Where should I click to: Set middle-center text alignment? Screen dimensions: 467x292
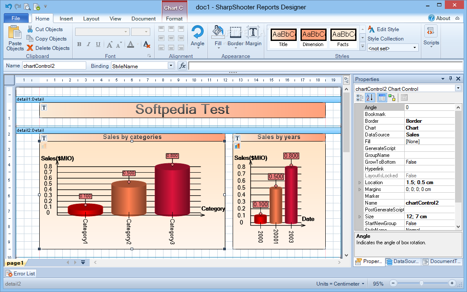click(x=171, y=38)
